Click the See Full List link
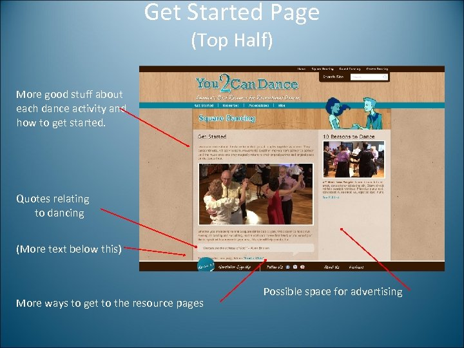 tap(331, 197)
